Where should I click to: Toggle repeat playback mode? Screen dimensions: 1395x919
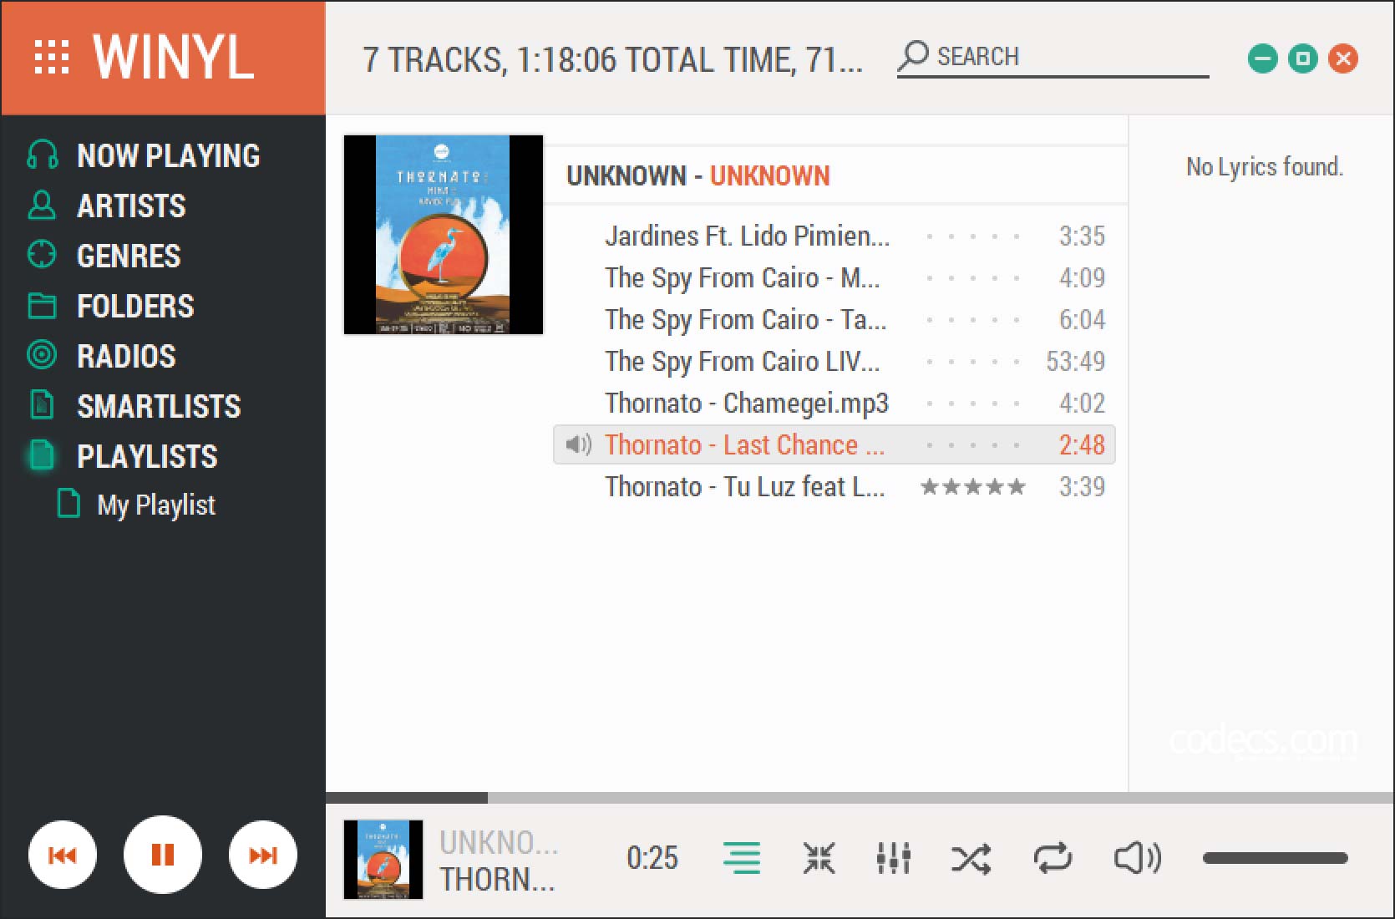[1052, 858]
